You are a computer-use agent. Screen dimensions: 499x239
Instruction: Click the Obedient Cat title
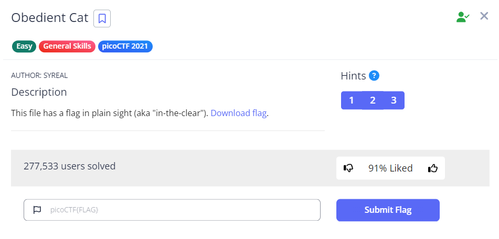(x=50, y=17)
